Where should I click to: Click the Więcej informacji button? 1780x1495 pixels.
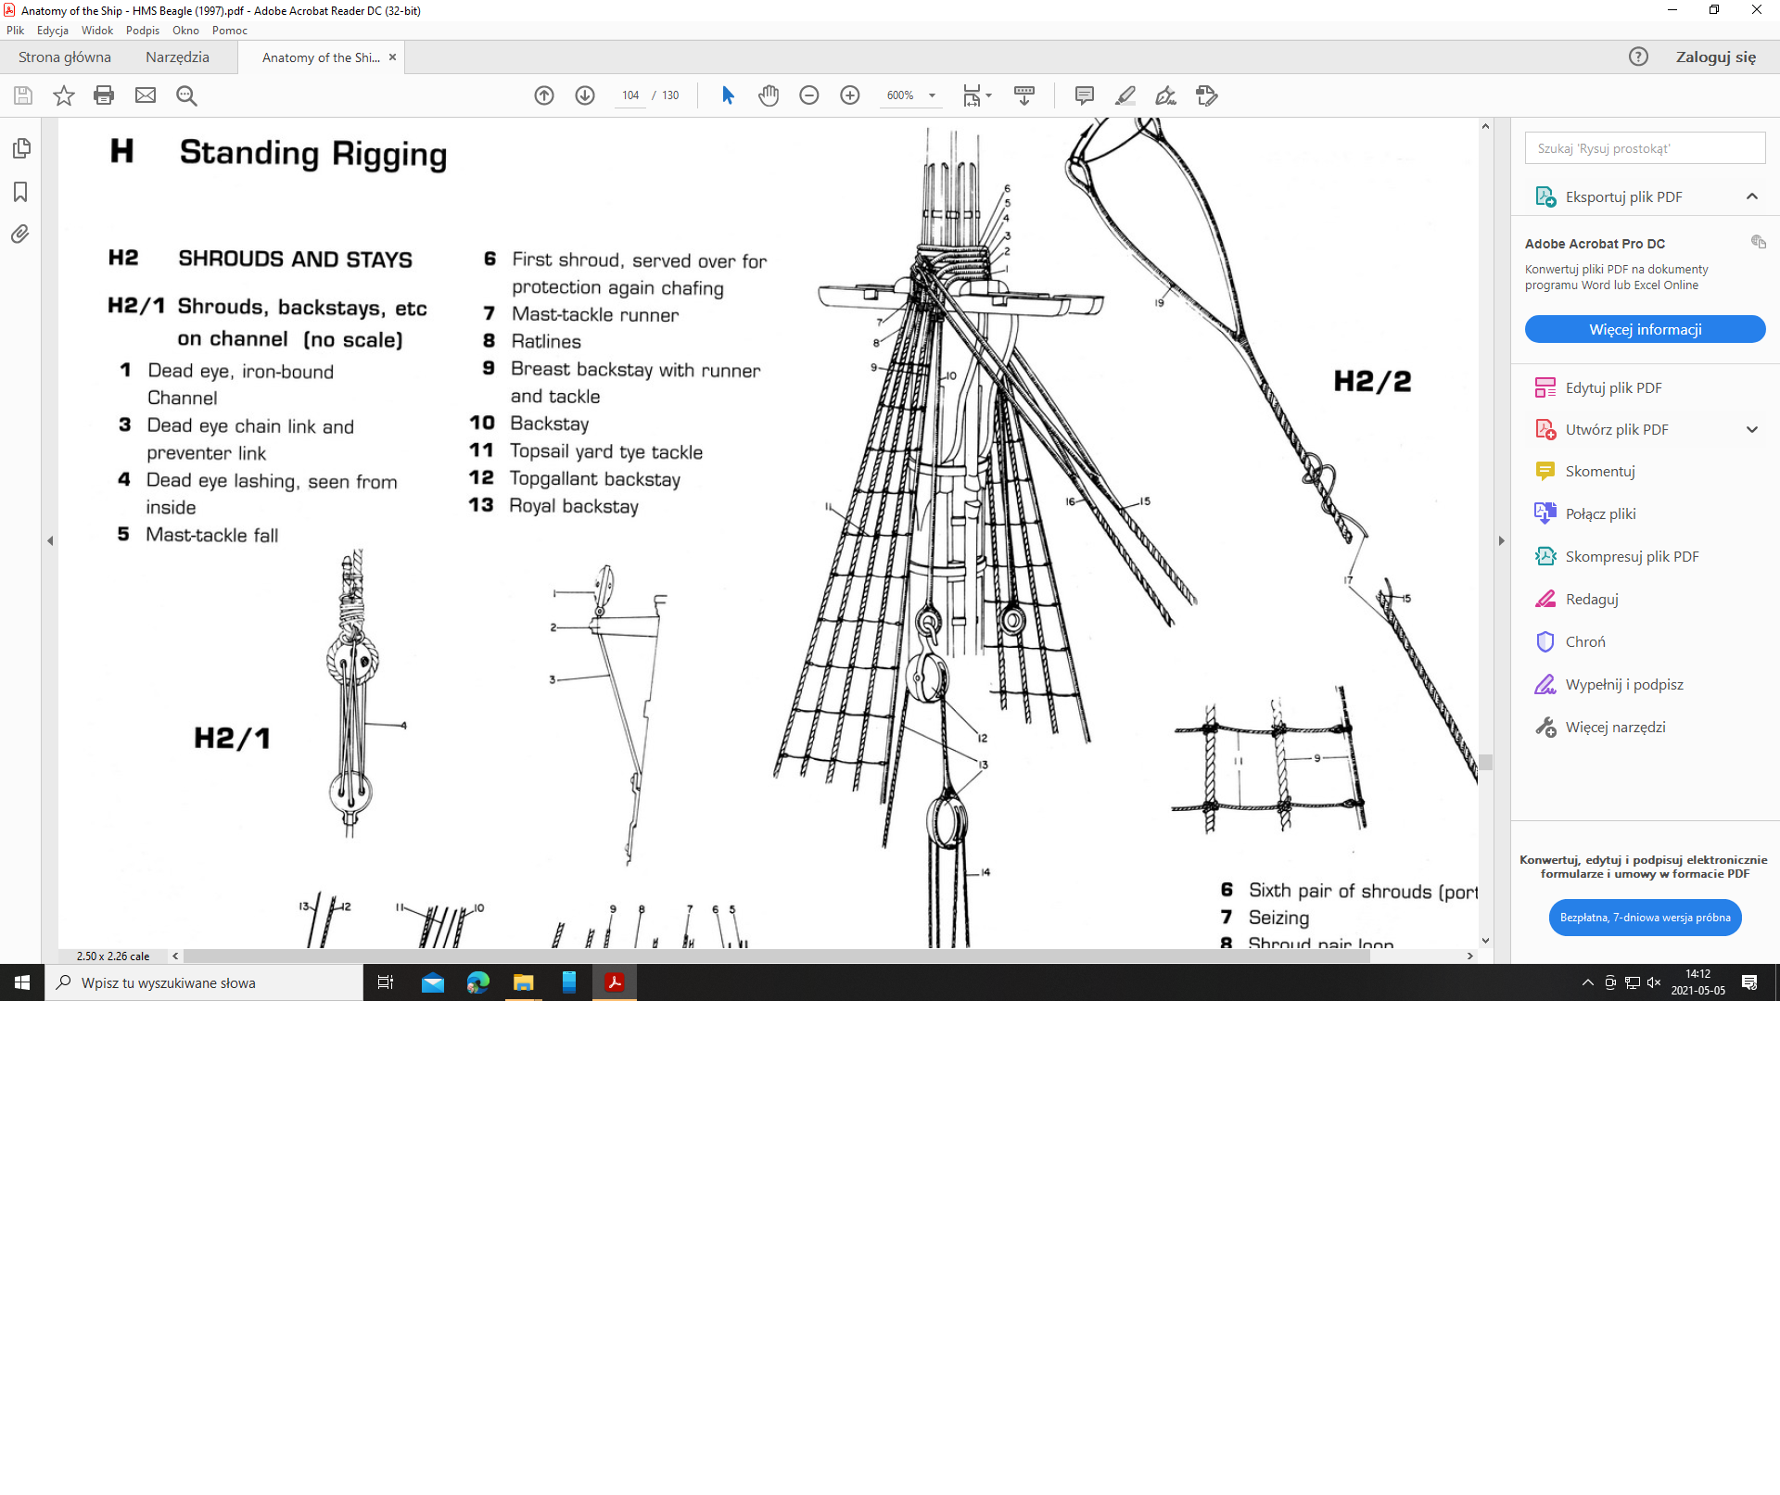tap(1644, 329)
